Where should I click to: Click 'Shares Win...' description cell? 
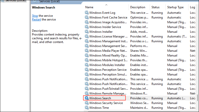(138, 51)
